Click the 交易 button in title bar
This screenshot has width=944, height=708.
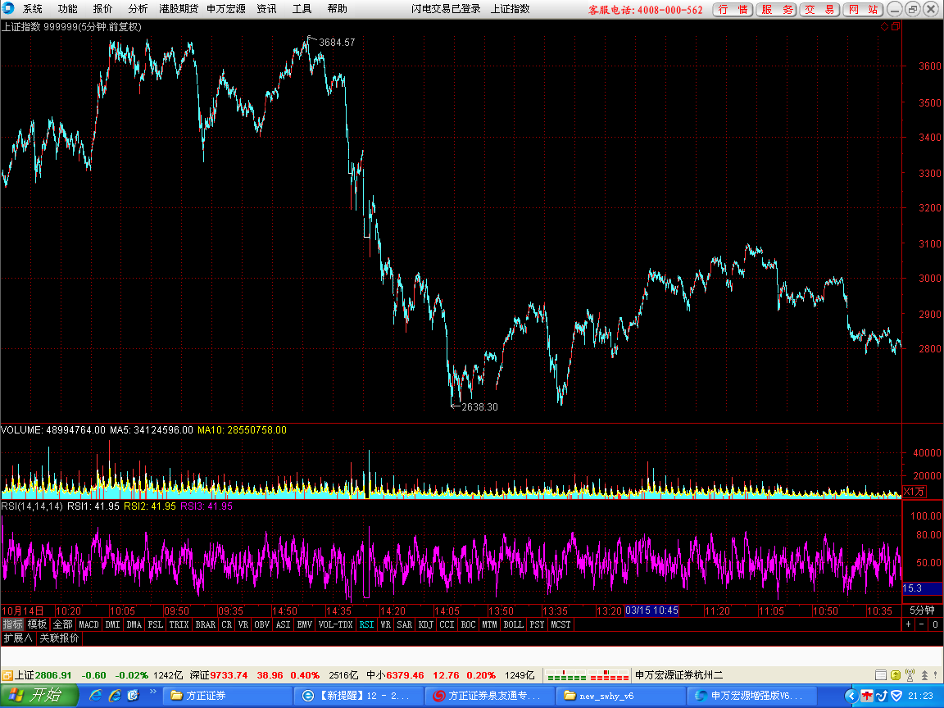(820, 9)
